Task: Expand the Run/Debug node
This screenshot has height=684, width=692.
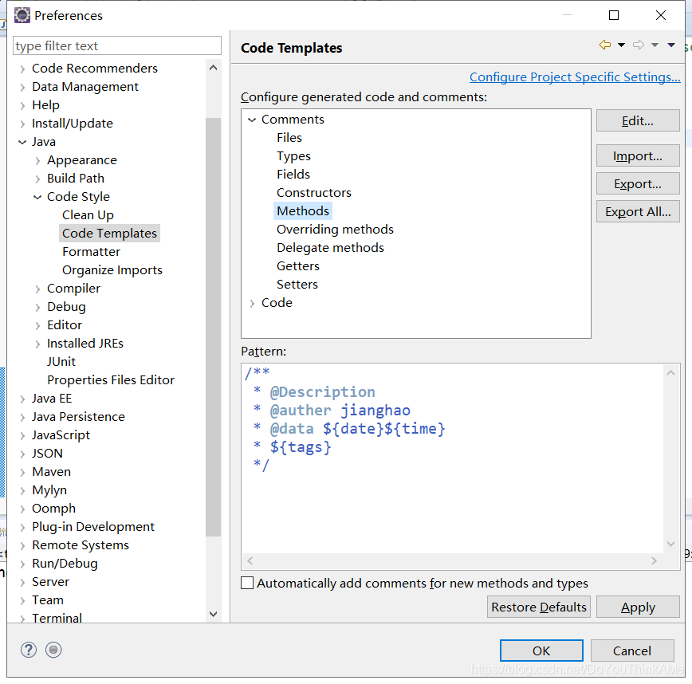Action: [x=22, y=564]
